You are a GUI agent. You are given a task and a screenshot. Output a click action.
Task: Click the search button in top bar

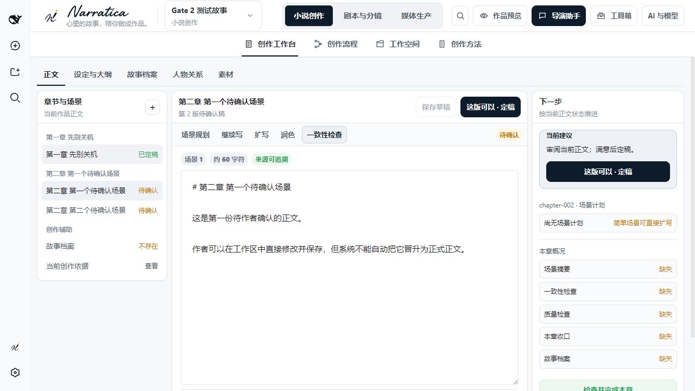tap(460, 16)
